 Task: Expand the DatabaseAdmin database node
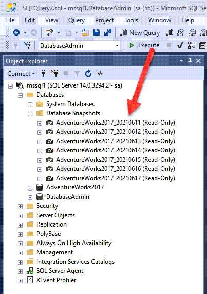coord(30,197)
